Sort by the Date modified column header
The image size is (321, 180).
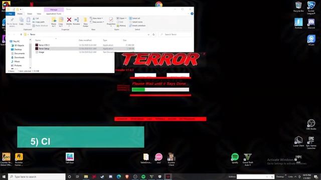pos(85,40)
